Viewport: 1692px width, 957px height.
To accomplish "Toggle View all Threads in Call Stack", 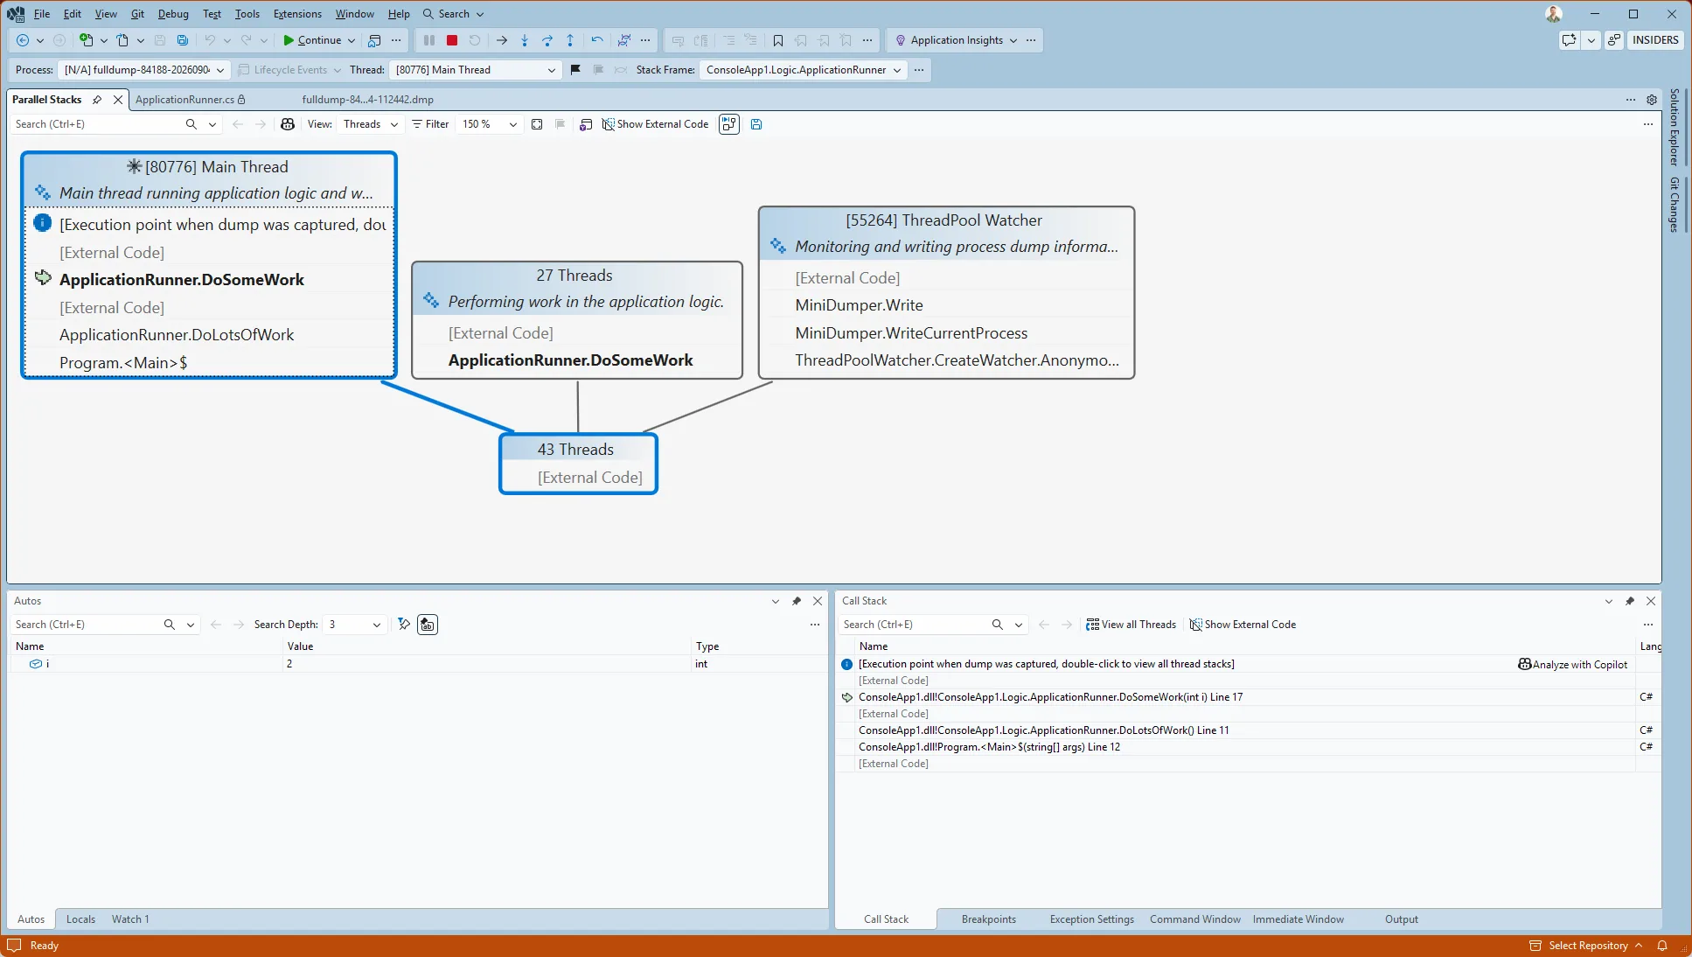I will [1131, 625].
